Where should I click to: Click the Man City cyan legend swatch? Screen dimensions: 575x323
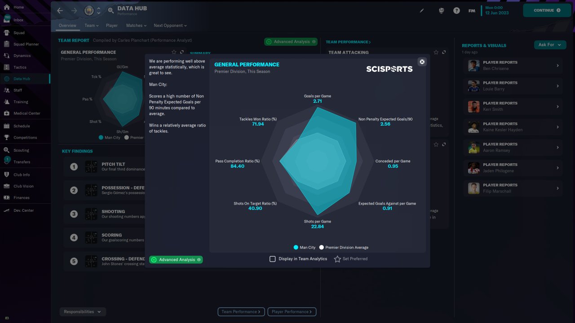tap(296, 247)
